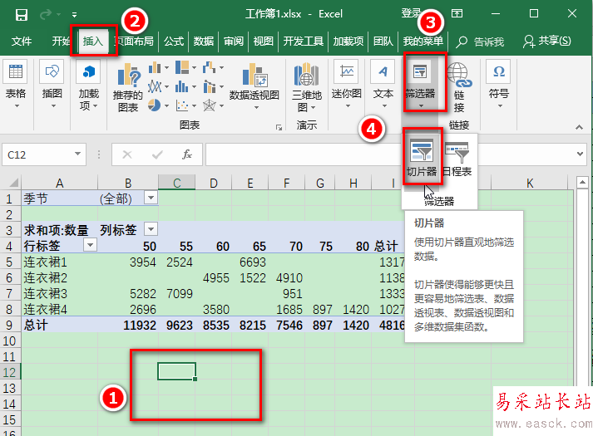This screenshot has width=593, height=436.
Task: Select cell with value 7099
Action: point(176,293)
